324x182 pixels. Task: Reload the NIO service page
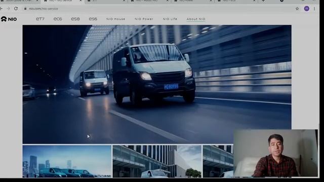point(16,9)
